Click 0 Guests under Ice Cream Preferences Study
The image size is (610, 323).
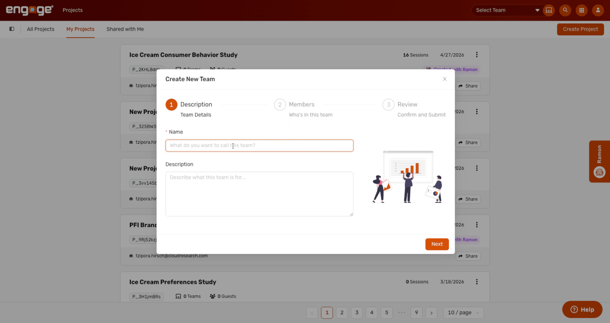pos(223,296)
